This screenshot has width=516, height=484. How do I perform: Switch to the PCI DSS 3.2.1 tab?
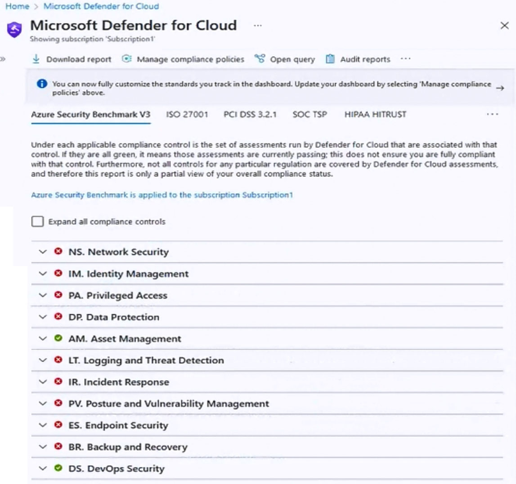(x=250, y=115)
